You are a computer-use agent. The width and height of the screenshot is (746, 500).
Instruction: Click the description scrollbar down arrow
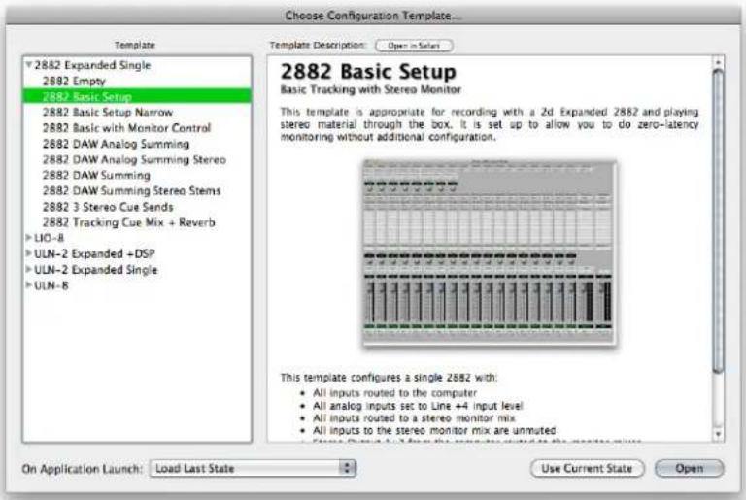(x=718, y=434)
